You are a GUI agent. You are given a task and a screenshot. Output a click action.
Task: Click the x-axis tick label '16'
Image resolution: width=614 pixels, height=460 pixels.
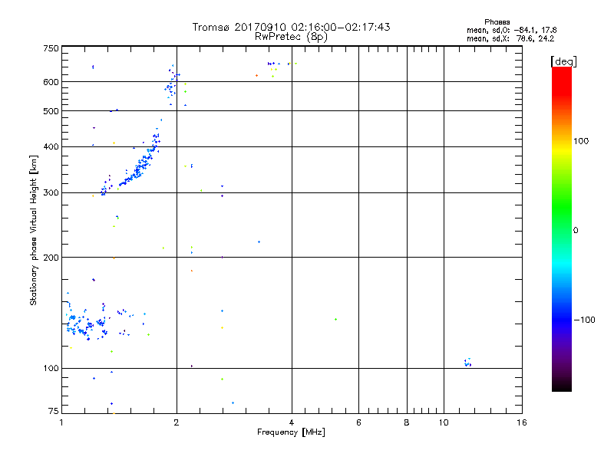click(522, 422)
